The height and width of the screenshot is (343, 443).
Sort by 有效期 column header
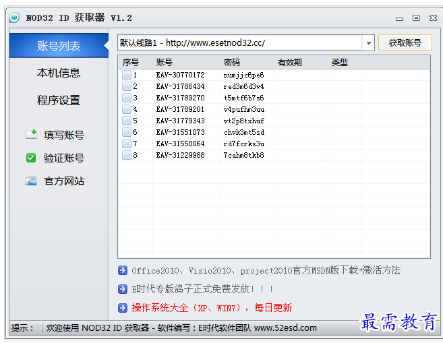(289, 63)
